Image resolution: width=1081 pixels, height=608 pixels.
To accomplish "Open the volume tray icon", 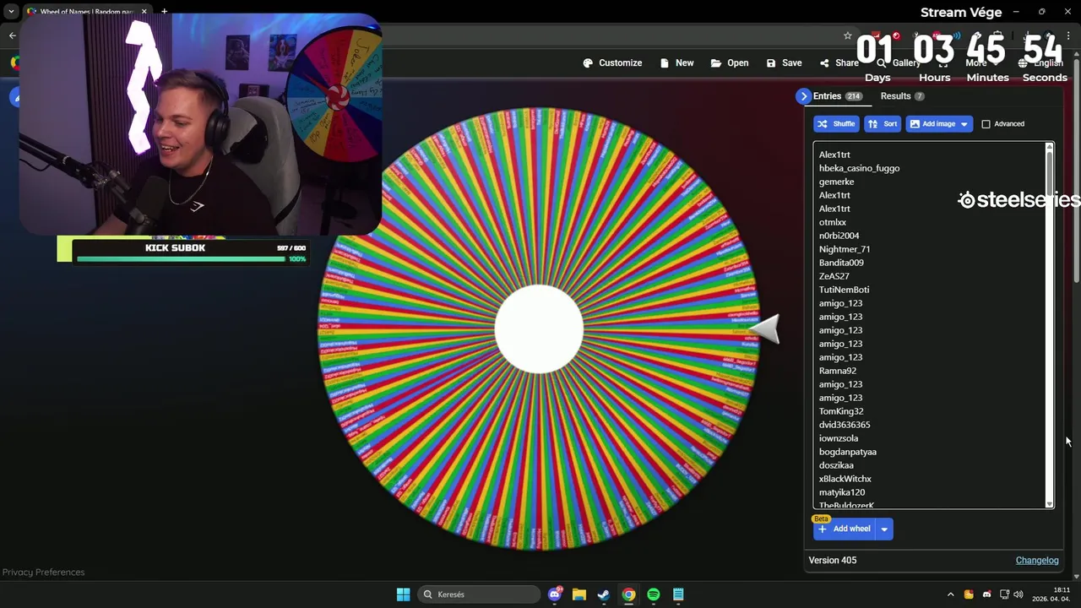I will tap(1019, 594).
